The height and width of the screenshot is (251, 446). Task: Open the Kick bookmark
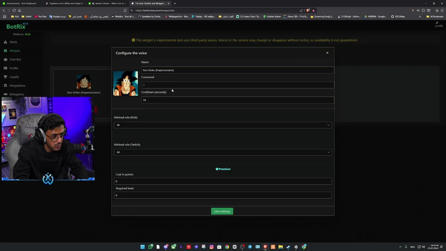coord(15,16)
